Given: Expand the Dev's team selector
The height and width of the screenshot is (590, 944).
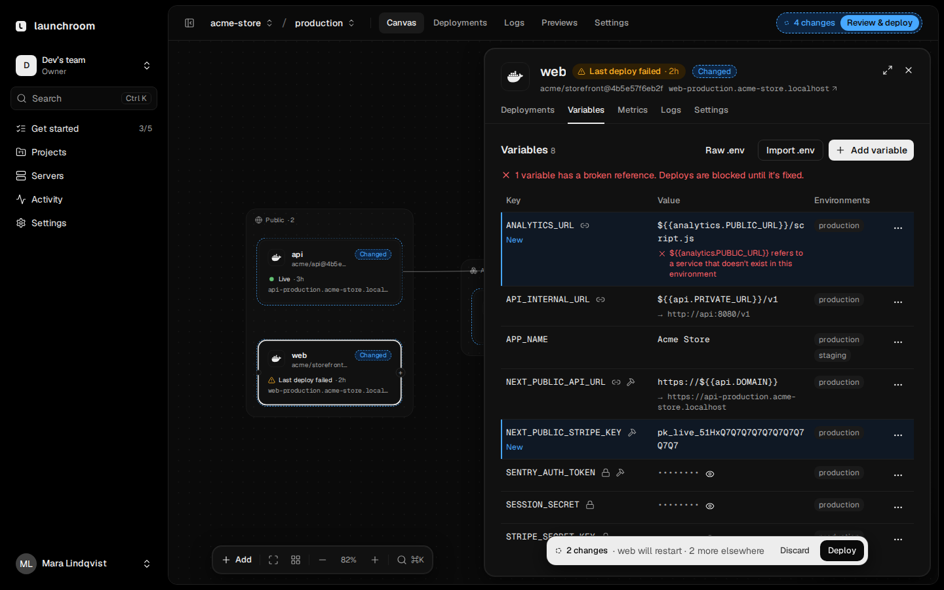Looking at the screenshot, I should click(x=84, y=66).
